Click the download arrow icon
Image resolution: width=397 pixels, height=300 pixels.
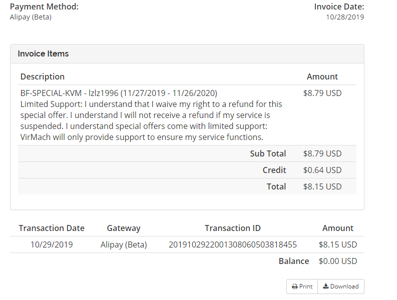(x=325, y=286)
